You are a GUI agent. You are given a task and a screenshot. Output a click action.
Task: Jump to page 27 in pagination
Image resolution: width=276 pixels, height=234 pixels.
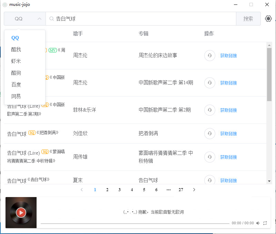pyautogui.click(x=181, y=189)
